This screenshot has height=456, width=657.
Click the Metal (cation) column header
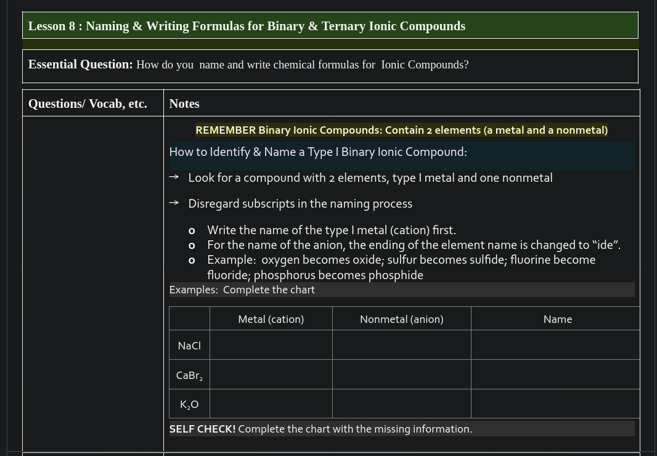271,319
